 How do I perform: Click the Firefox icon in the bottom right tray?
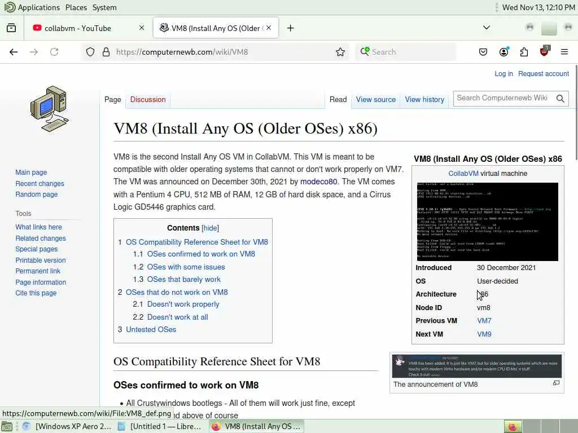point(513,427)
